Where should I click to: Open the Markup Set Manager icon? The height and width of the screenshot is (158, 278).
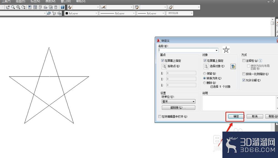click(51, 7)
